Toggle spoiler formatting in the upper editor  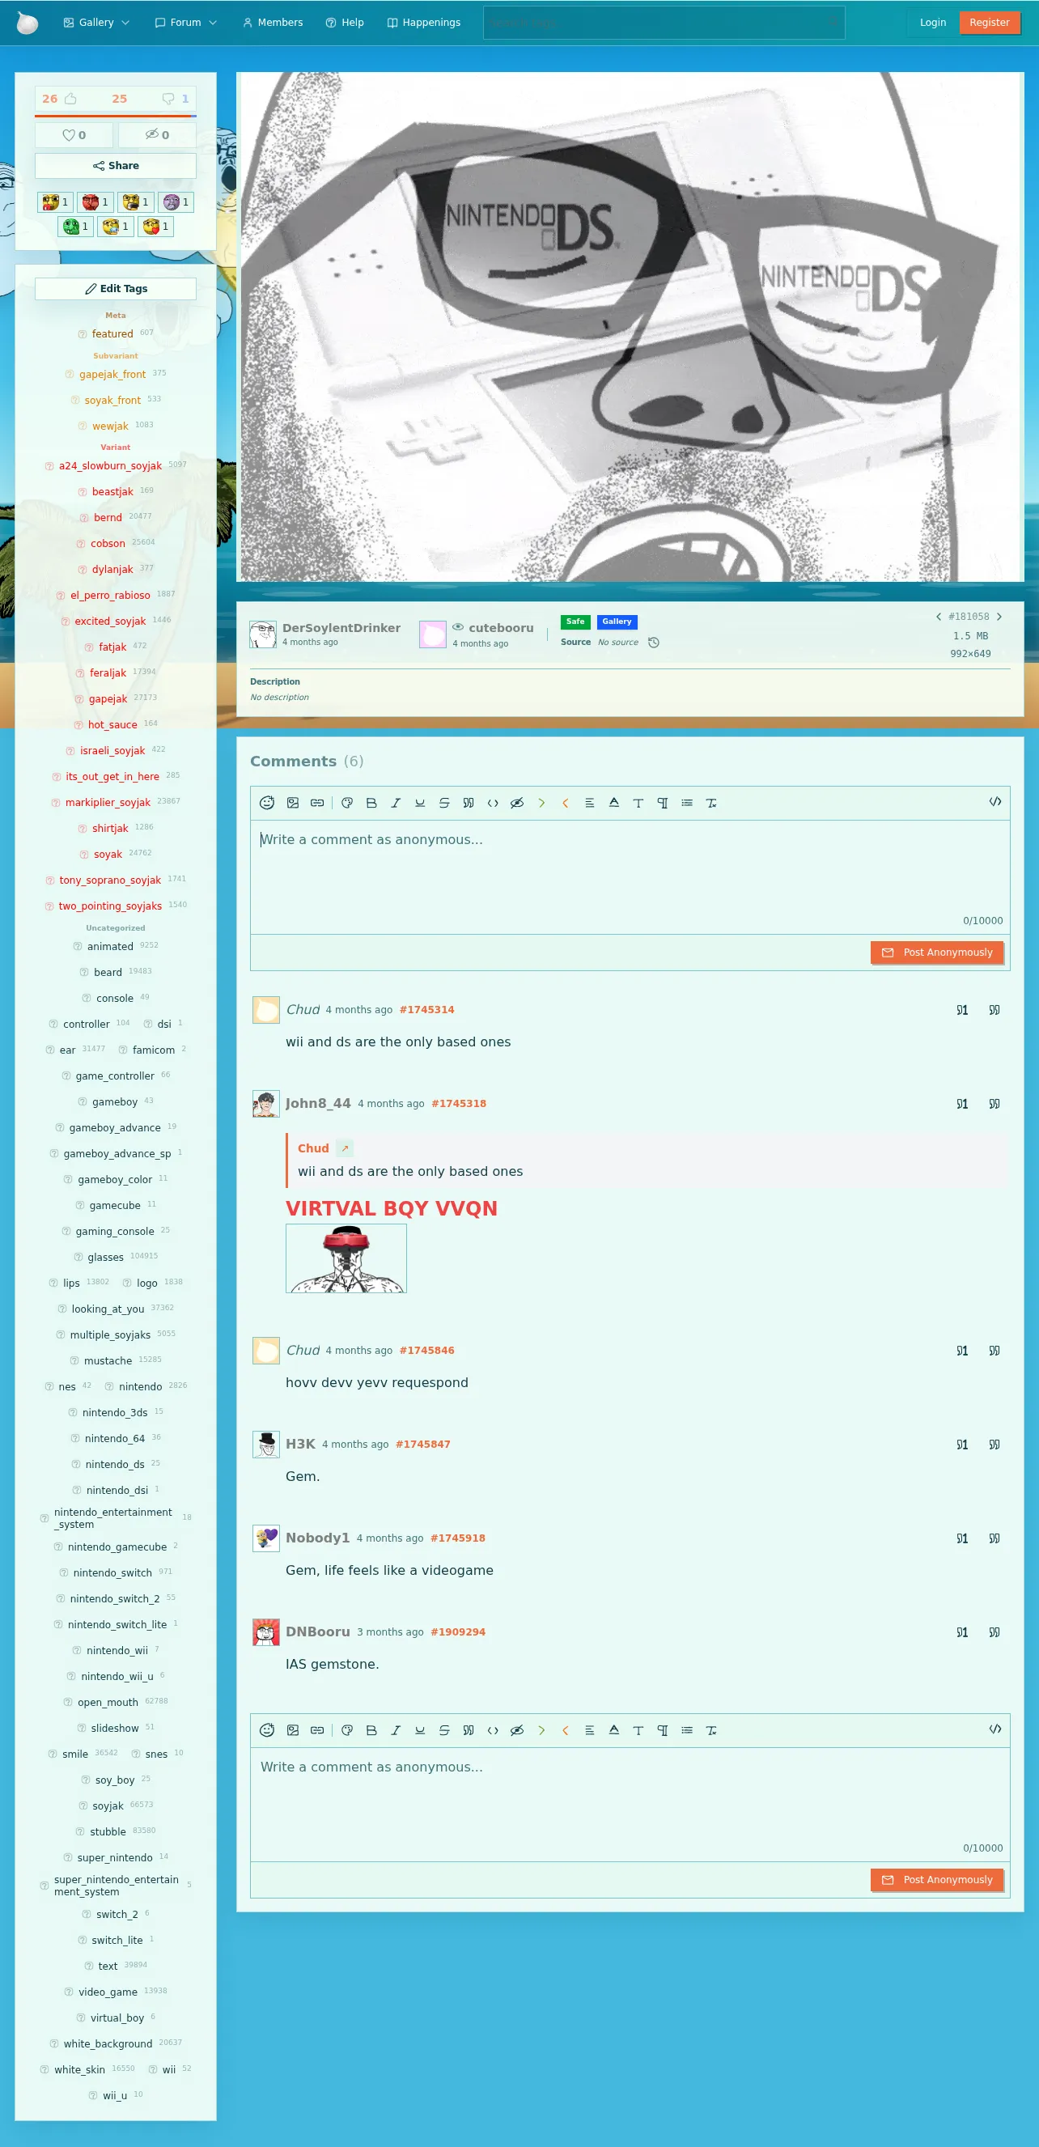pos(516,803)
